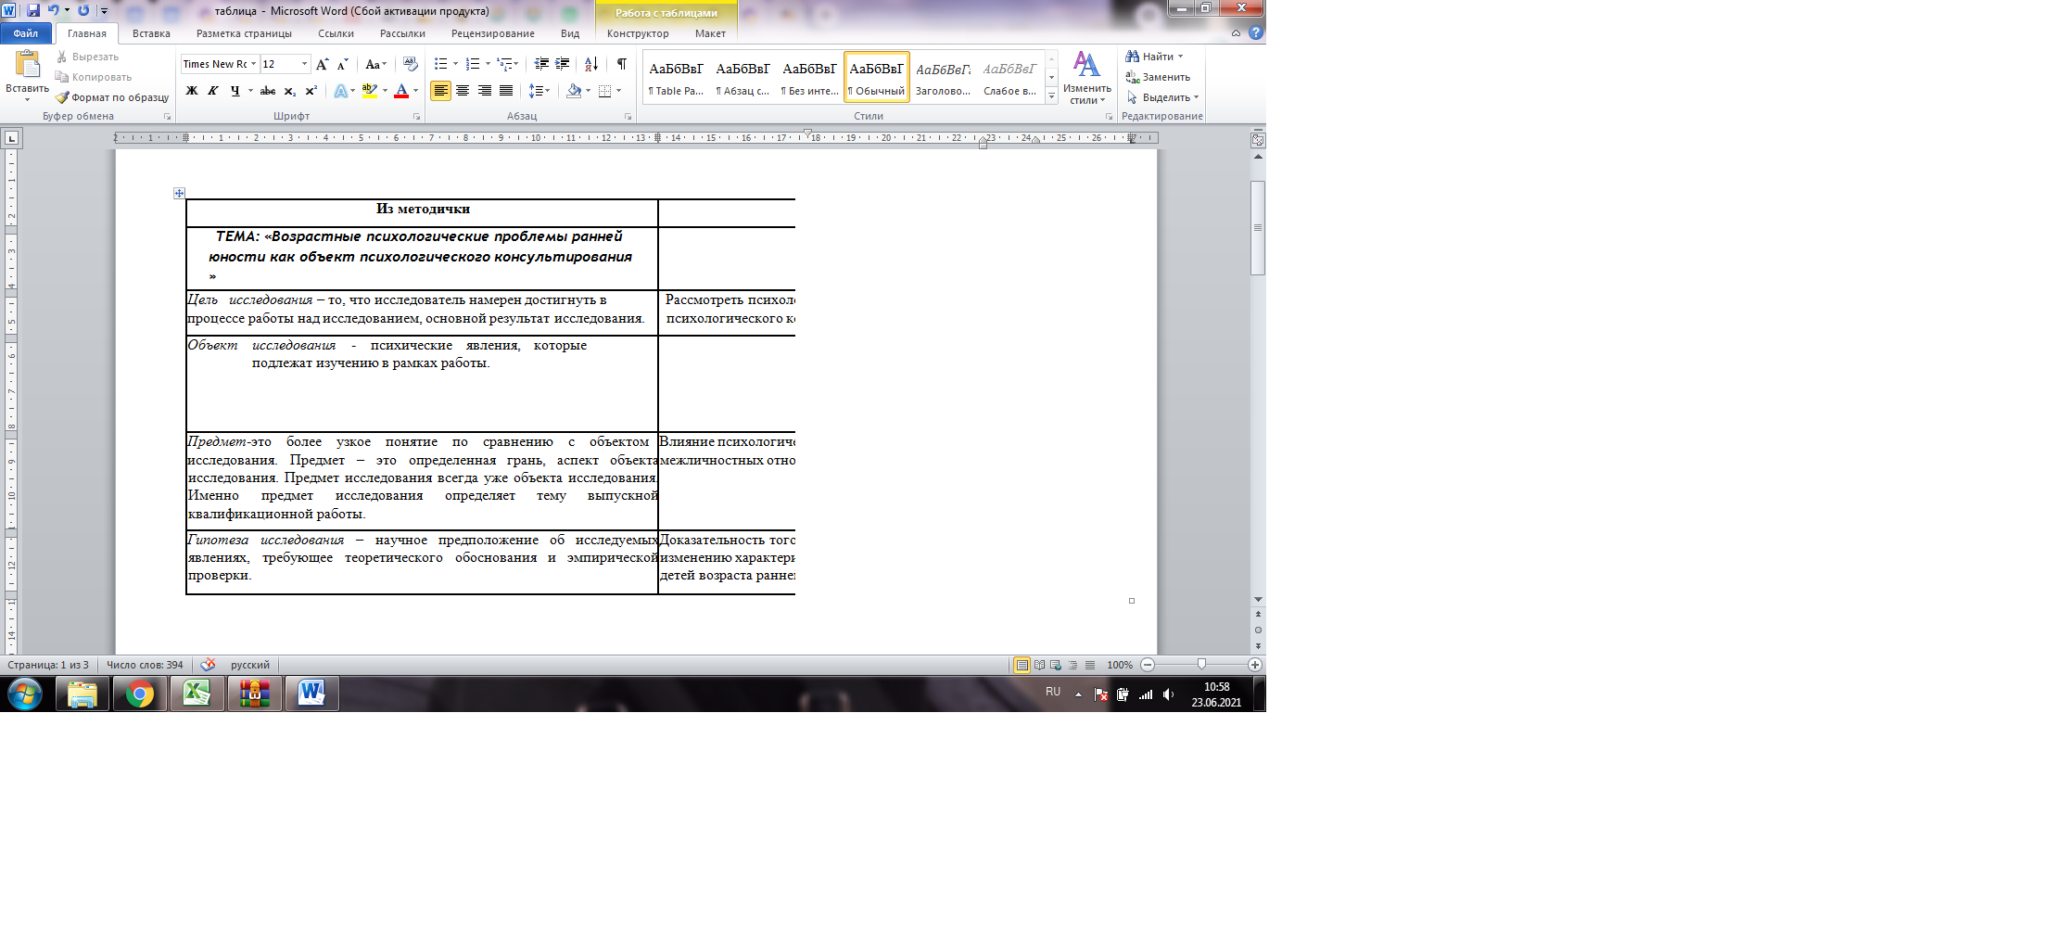
Task: Click the clear formatting icon
Action: [411, 64]
